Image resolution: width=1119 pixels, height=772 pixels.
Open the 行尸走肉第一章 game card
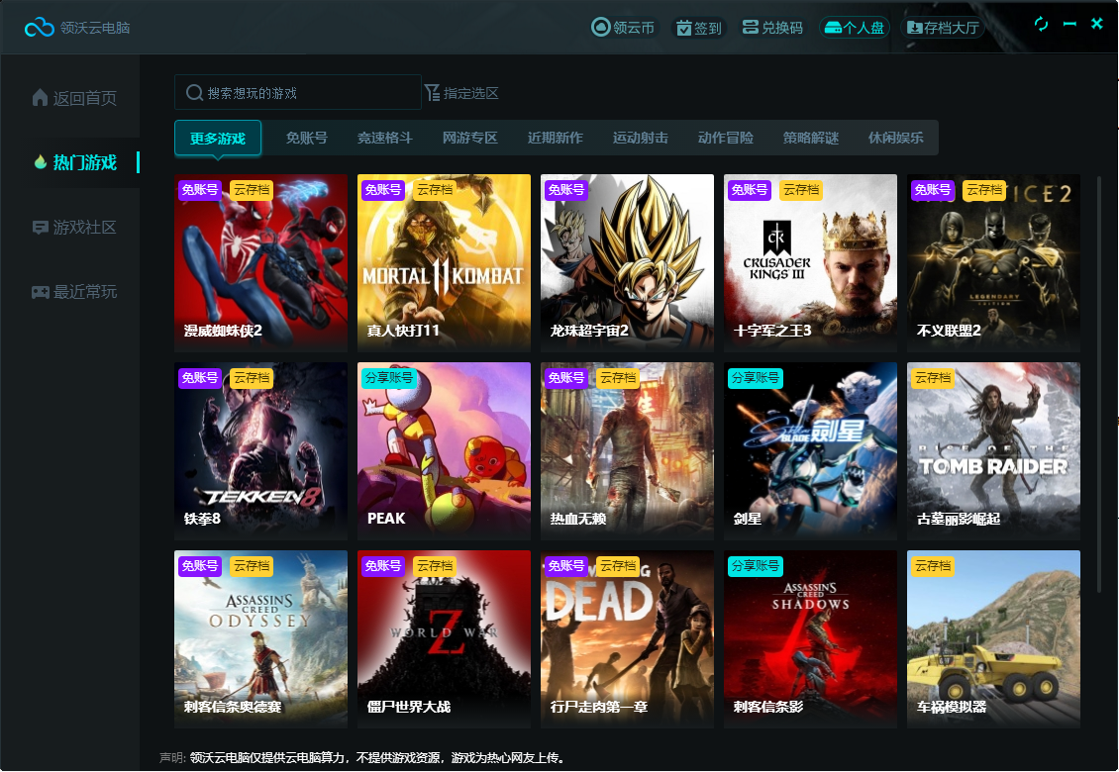627,639
